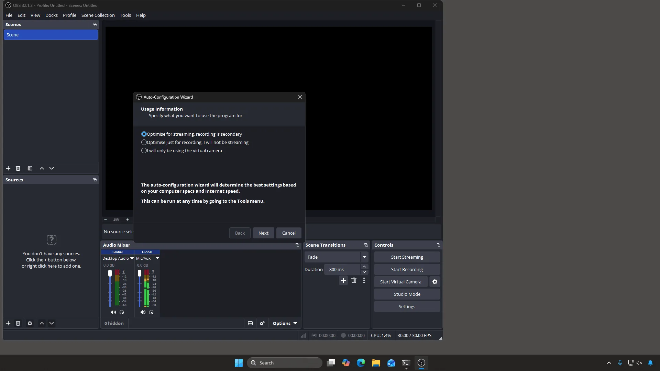The image size is (660, 371).
Task: Move scene up with the Scenes up arrow
Action: tap(42, 168)
